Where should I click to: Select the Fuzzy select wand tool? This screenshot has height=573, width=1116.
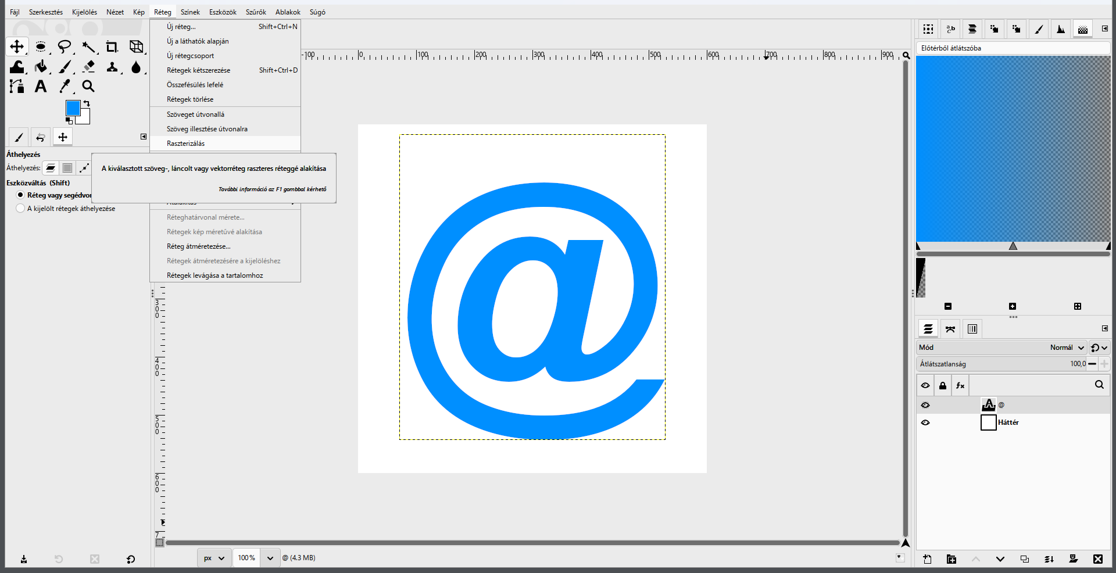coord(88,46)
